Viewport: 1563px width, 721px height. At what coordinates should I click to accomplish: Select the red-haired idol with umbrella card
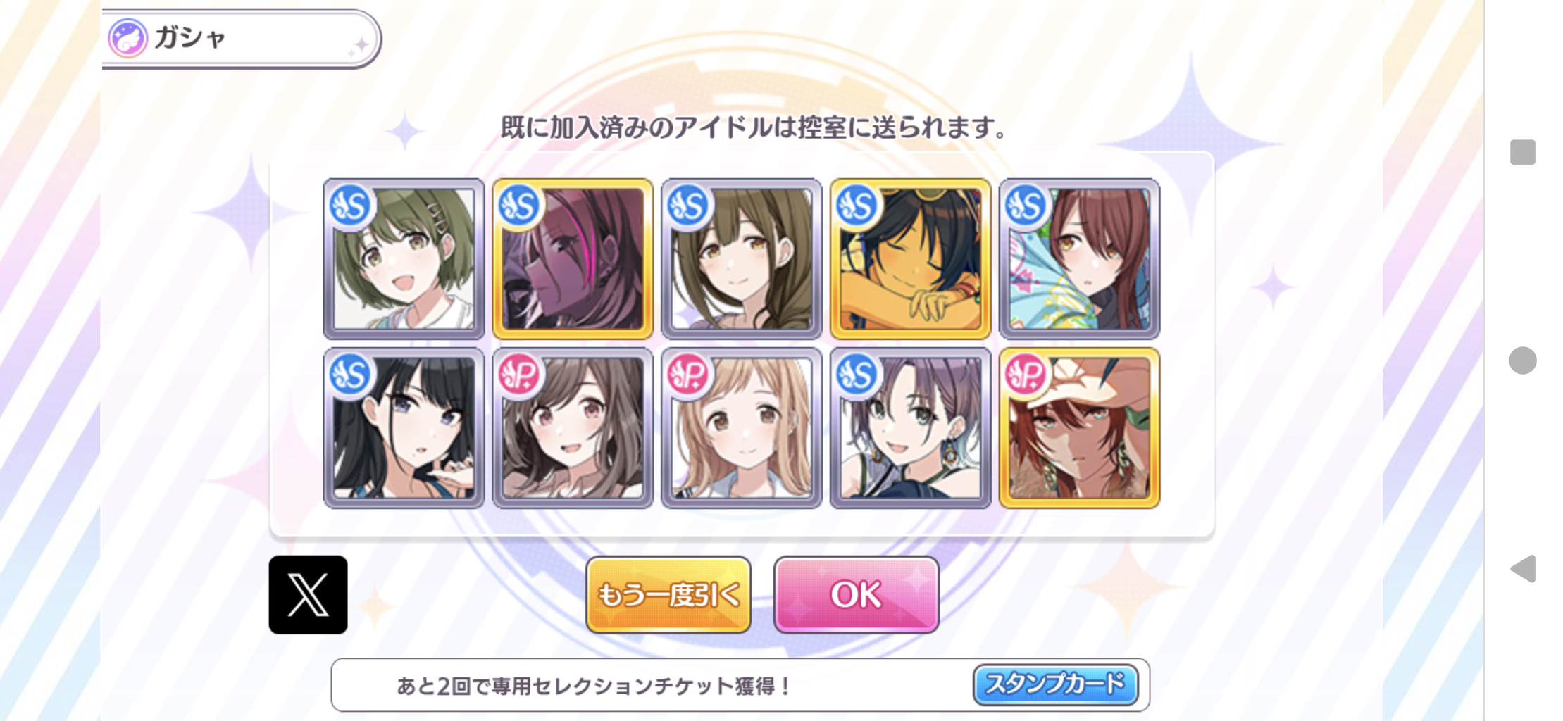(1080, 258)
